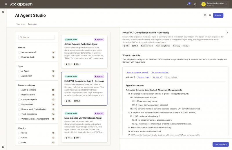This screenshot has height=150, width=232.
Task: Click the help question mark icon
Action: tap(195, 4)
